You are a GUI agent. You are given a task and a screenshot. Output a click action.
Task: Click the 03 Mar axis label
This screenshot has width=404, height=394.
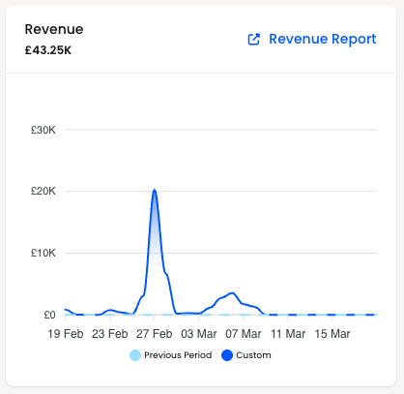199,334
